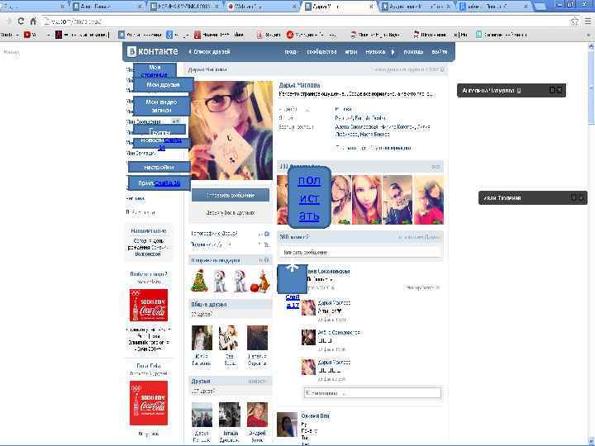Log out with 'выйти' link
The width and height of the screenshot is (595, 446).
click(440, 51)
